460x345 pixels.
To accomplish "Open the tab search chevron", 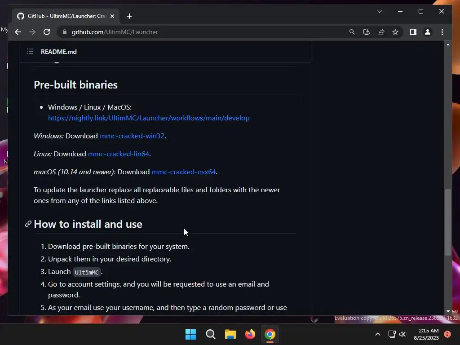I will (379, 11).
